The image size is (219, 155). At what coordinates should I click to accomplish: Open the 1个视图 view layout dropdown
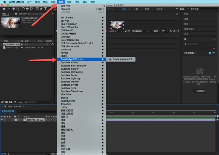click(155, 31)
